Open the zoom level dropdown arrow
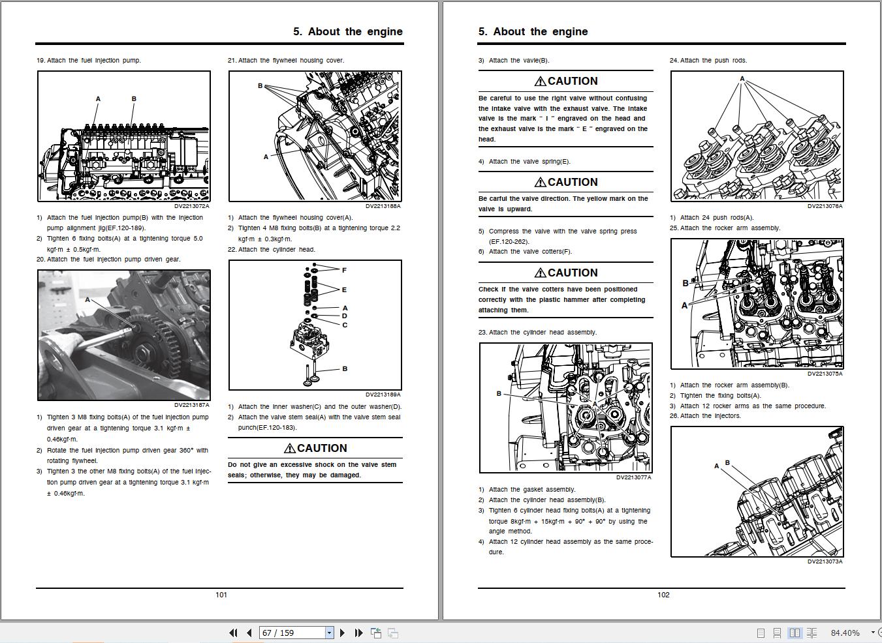 873,633
